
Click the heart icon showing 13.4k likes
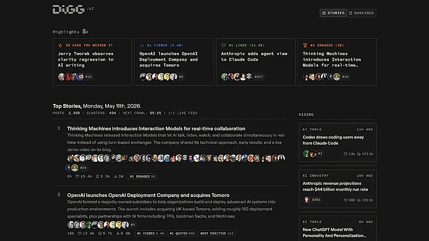pyautogui.click(x=80, y=233)
